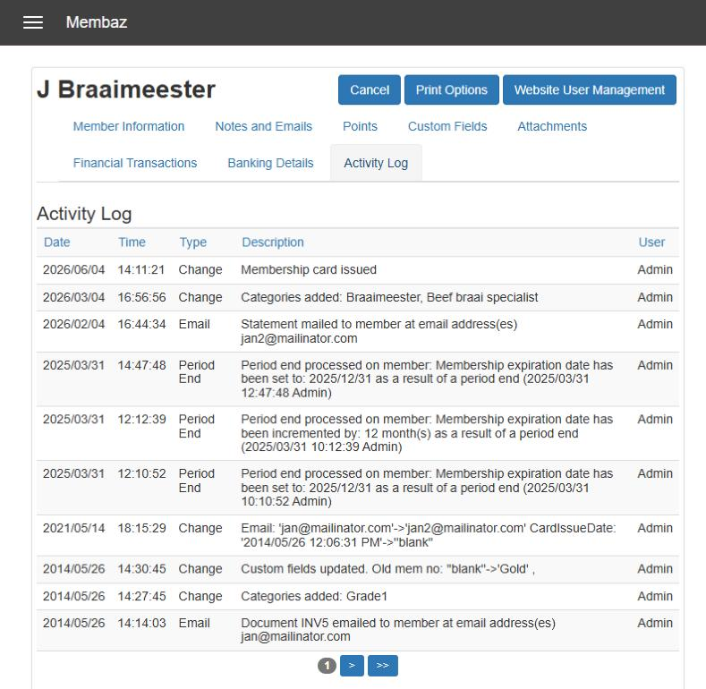
Task: Sort by the Time column header
Action: pyautogui.click(x=132, y=242)
